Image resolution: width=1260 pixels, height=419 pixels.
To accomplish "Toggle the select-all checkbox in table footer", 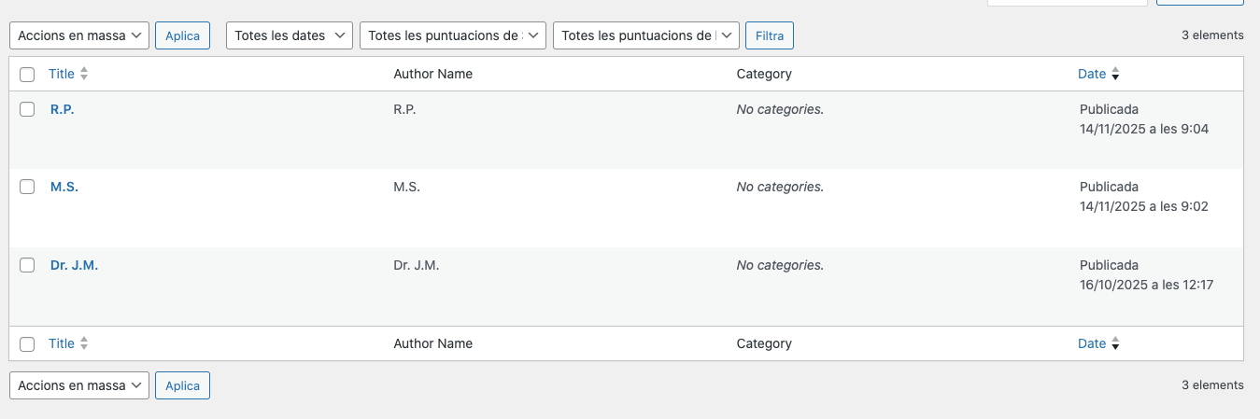I will 27,344.
